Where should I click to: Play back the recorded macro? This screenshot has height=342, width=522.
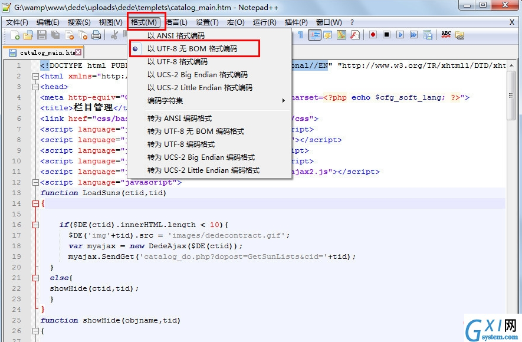[x=400, y=35]
